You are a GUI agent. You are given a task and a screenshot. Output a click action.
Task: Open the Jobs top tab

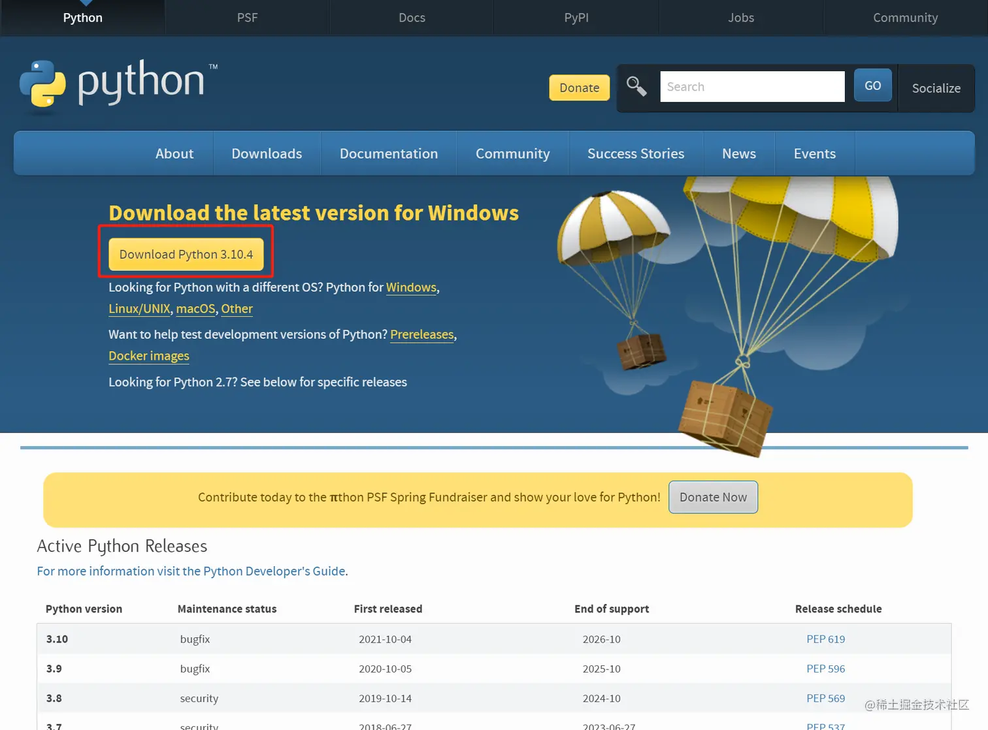point(741,18)
